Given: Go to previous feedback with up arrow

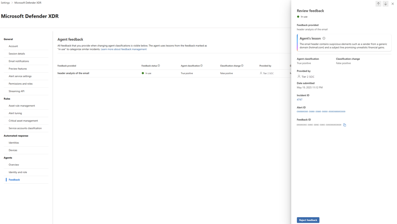Looking at the screenshot, I should 378,4.
